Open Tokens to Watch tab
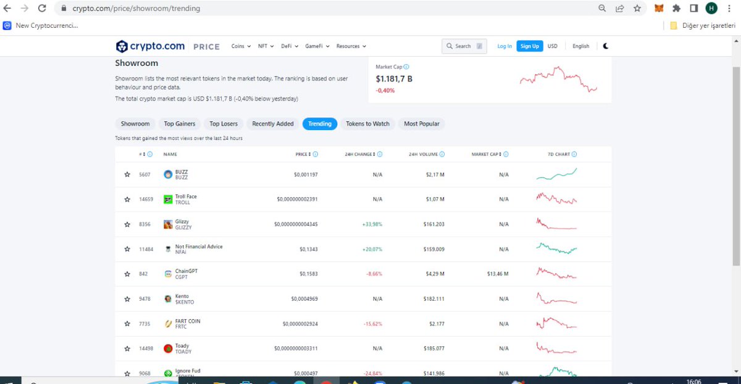Screen dimensions: 741x384 [x=368, y=124]
